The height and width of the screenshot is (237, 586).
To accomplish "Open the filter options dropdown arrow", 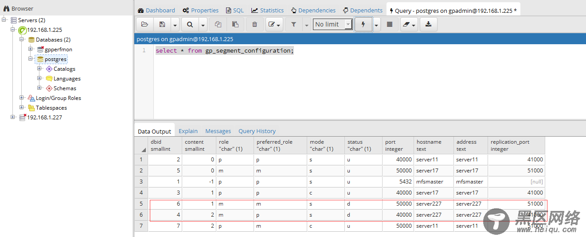I will tap(306, 24).
